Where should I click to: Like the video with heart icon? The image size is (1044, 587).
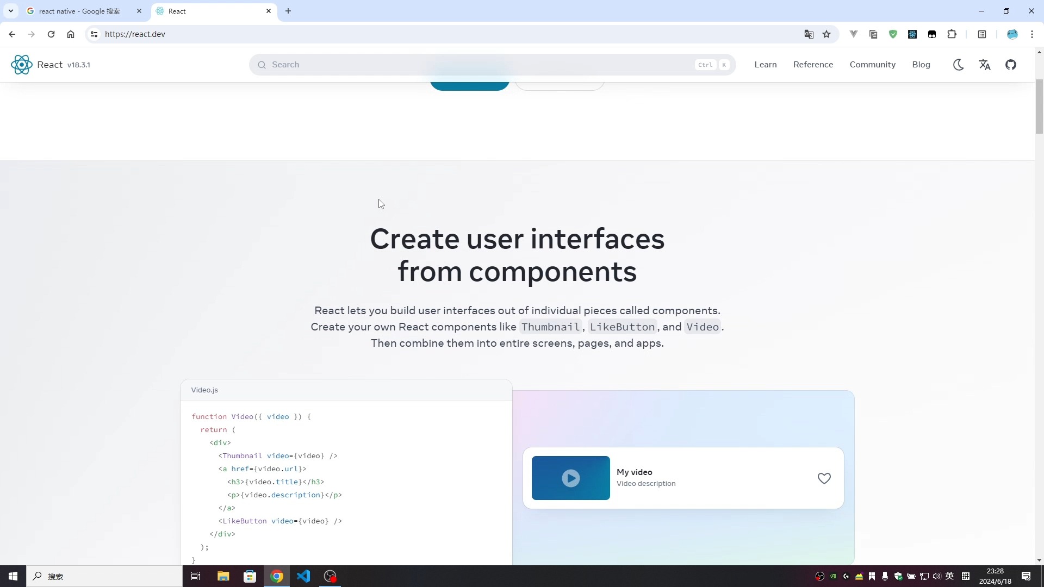(824, 478)
